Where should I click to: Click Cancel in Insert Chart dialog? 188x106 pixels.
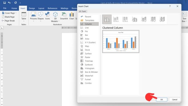(x=175, y=100)
